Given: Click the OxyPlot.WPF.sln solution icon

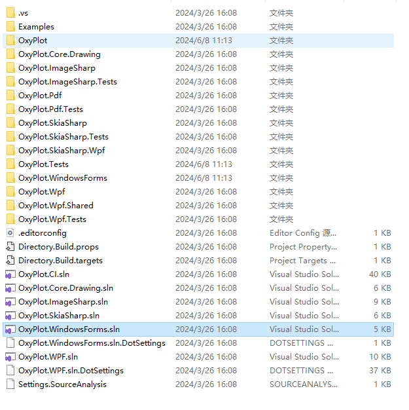Looking at the screenshot, I should [10, 357].
